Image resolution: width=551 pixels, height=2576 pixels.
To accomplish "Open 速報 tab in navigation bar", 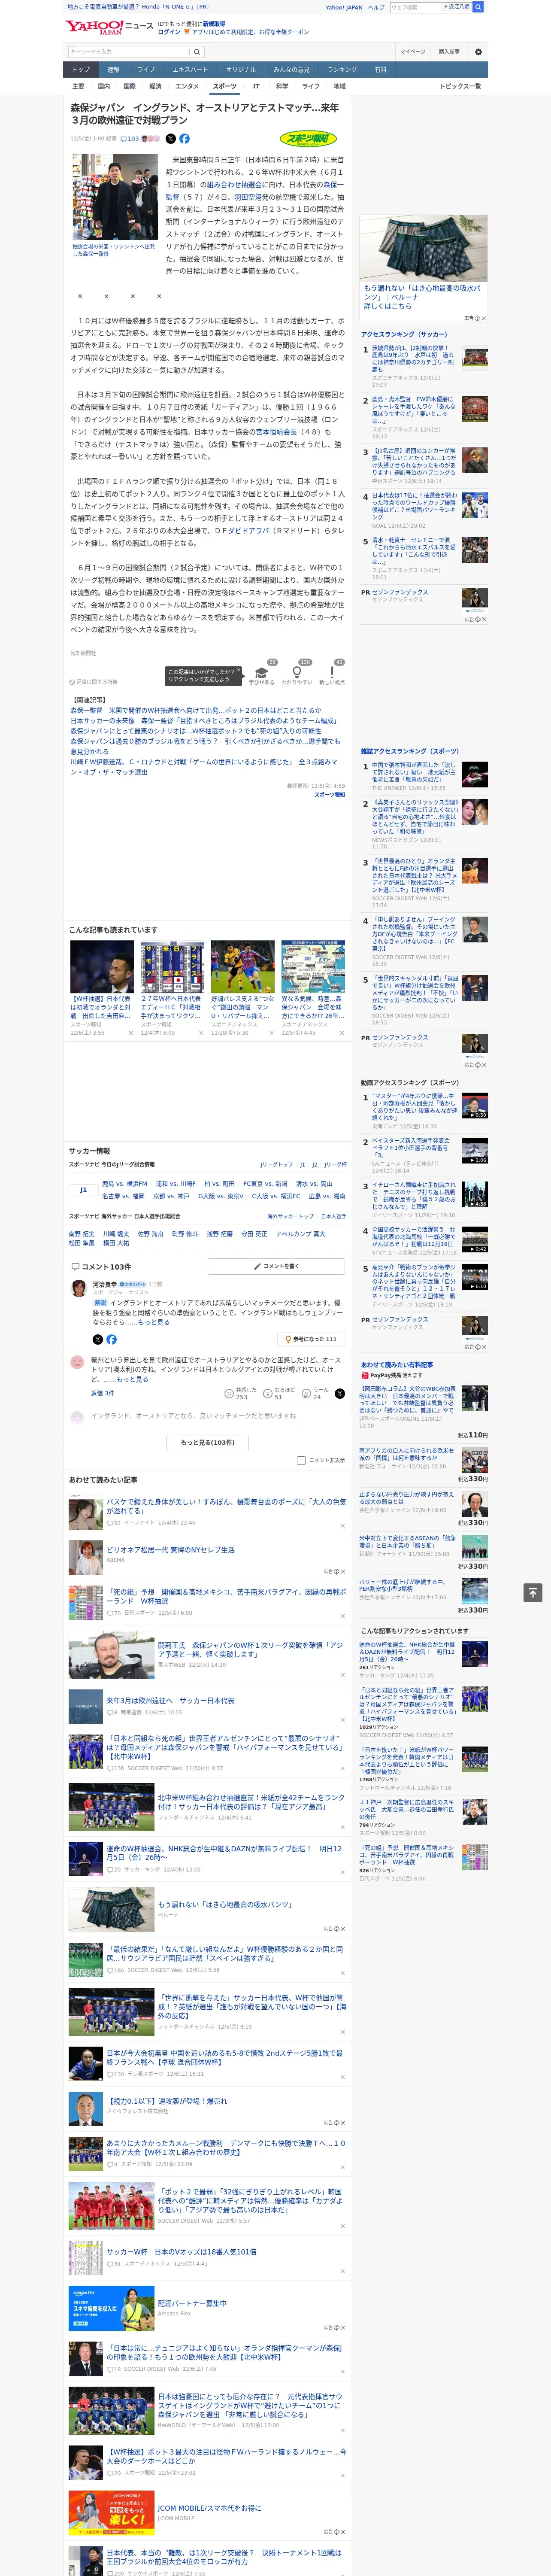I will [113, 70].
